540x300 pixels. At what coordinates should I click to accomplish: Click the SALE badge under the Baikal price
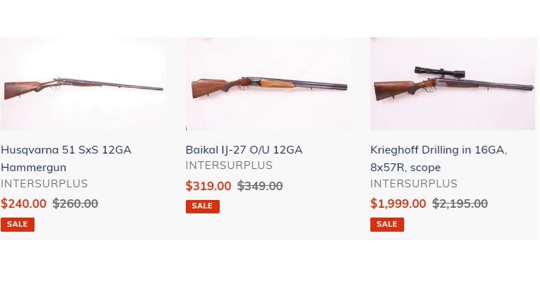[x=202, y=206]
